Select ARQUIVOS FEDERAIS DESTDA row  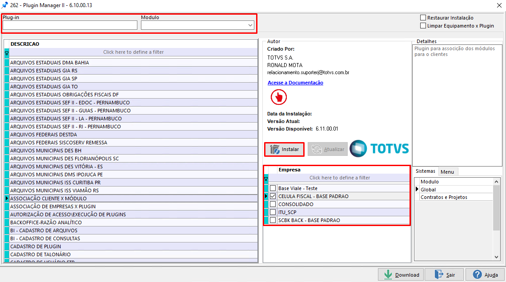[133, 135]
